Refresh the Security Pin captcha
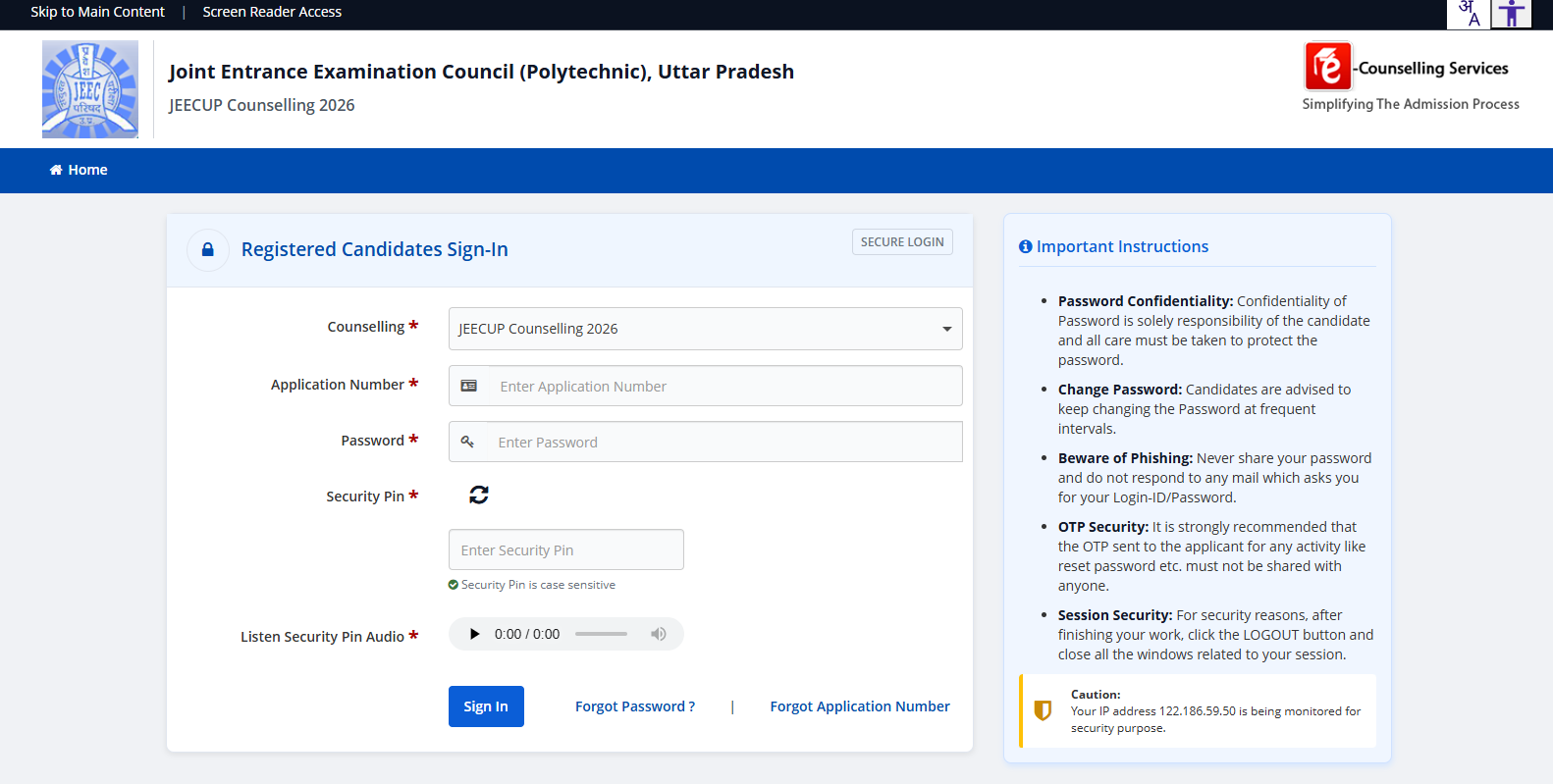This screenshot has width=1553, height=784. pyautogui.click(x=479, y=495)
